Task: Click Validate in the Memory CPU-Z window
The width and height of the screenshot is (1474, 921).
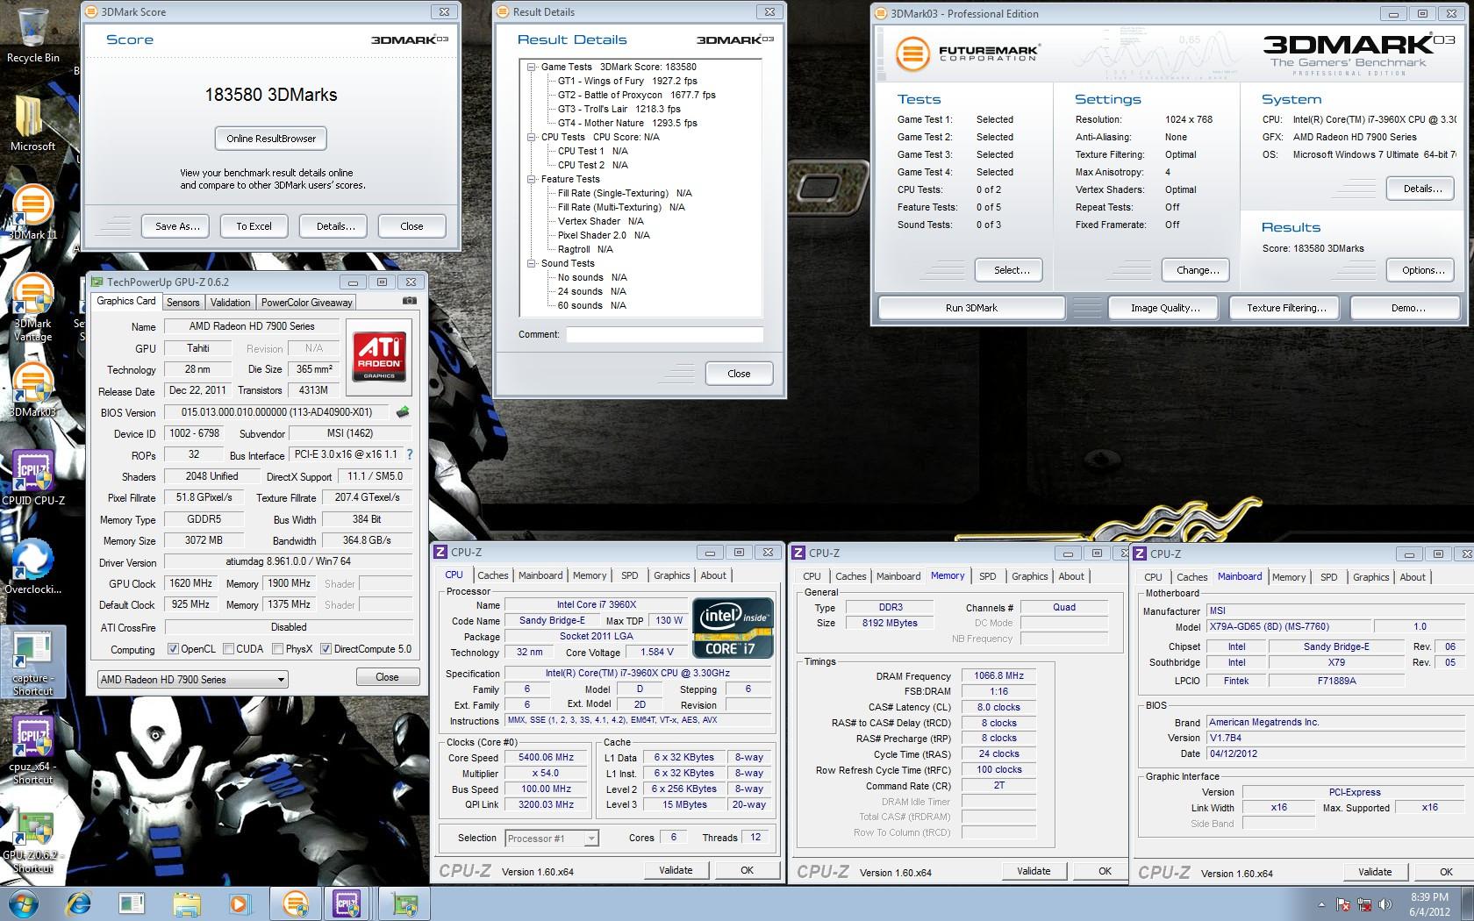Action: point(1034,871)
